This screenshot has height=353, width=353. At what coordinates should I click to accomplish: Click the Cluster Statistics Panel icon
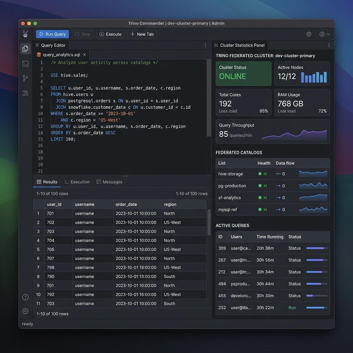pos(216,45)
